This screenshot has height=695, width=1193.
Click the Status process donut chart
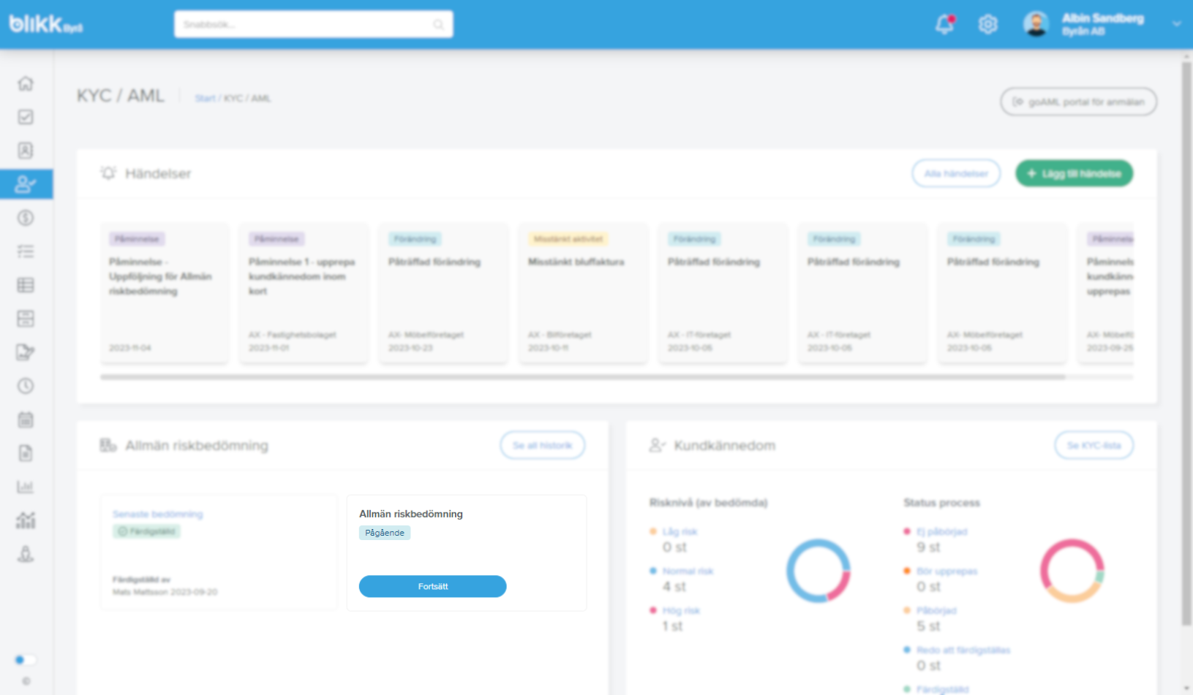click(x=1072, y=571)
